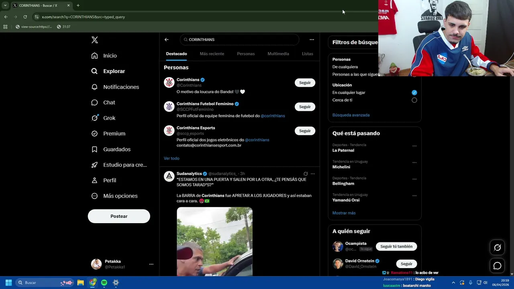Switch to Personas tab

point(246,54)
